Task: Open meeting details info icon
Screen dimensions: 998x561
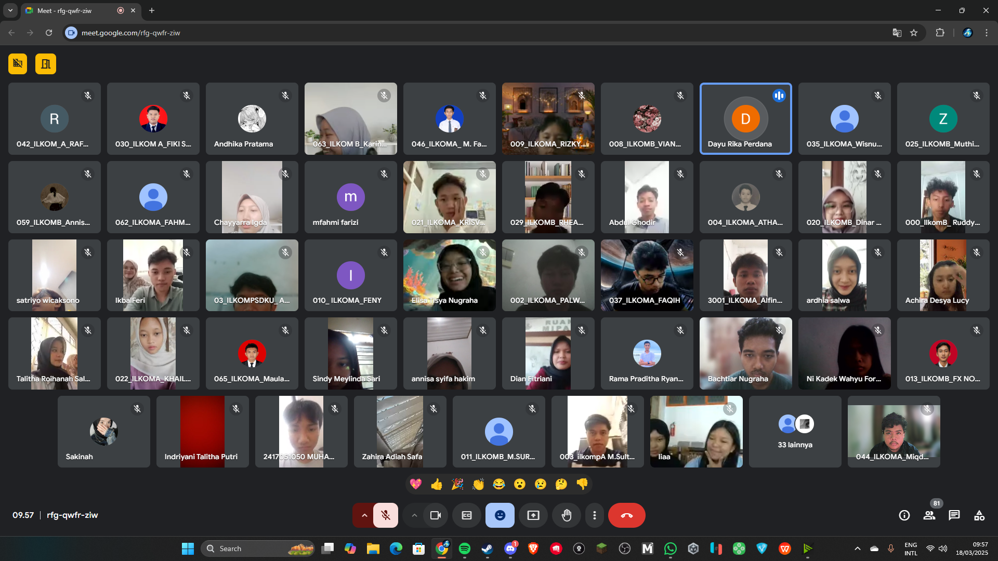Action: pos(904,515)
